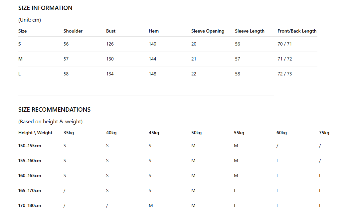This screenshot has height=220, width=345.
Task: Click the Bust column header
Action: (x=111, y=31)
